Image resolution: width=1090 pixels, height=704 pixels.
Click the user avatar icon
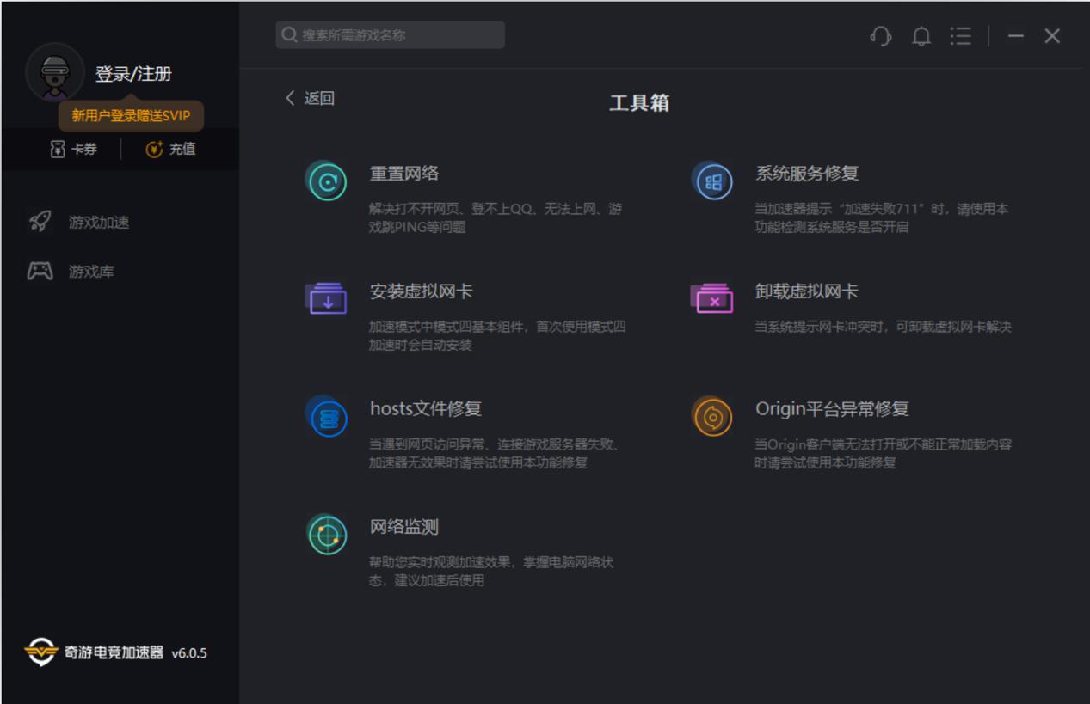[55, 73]
